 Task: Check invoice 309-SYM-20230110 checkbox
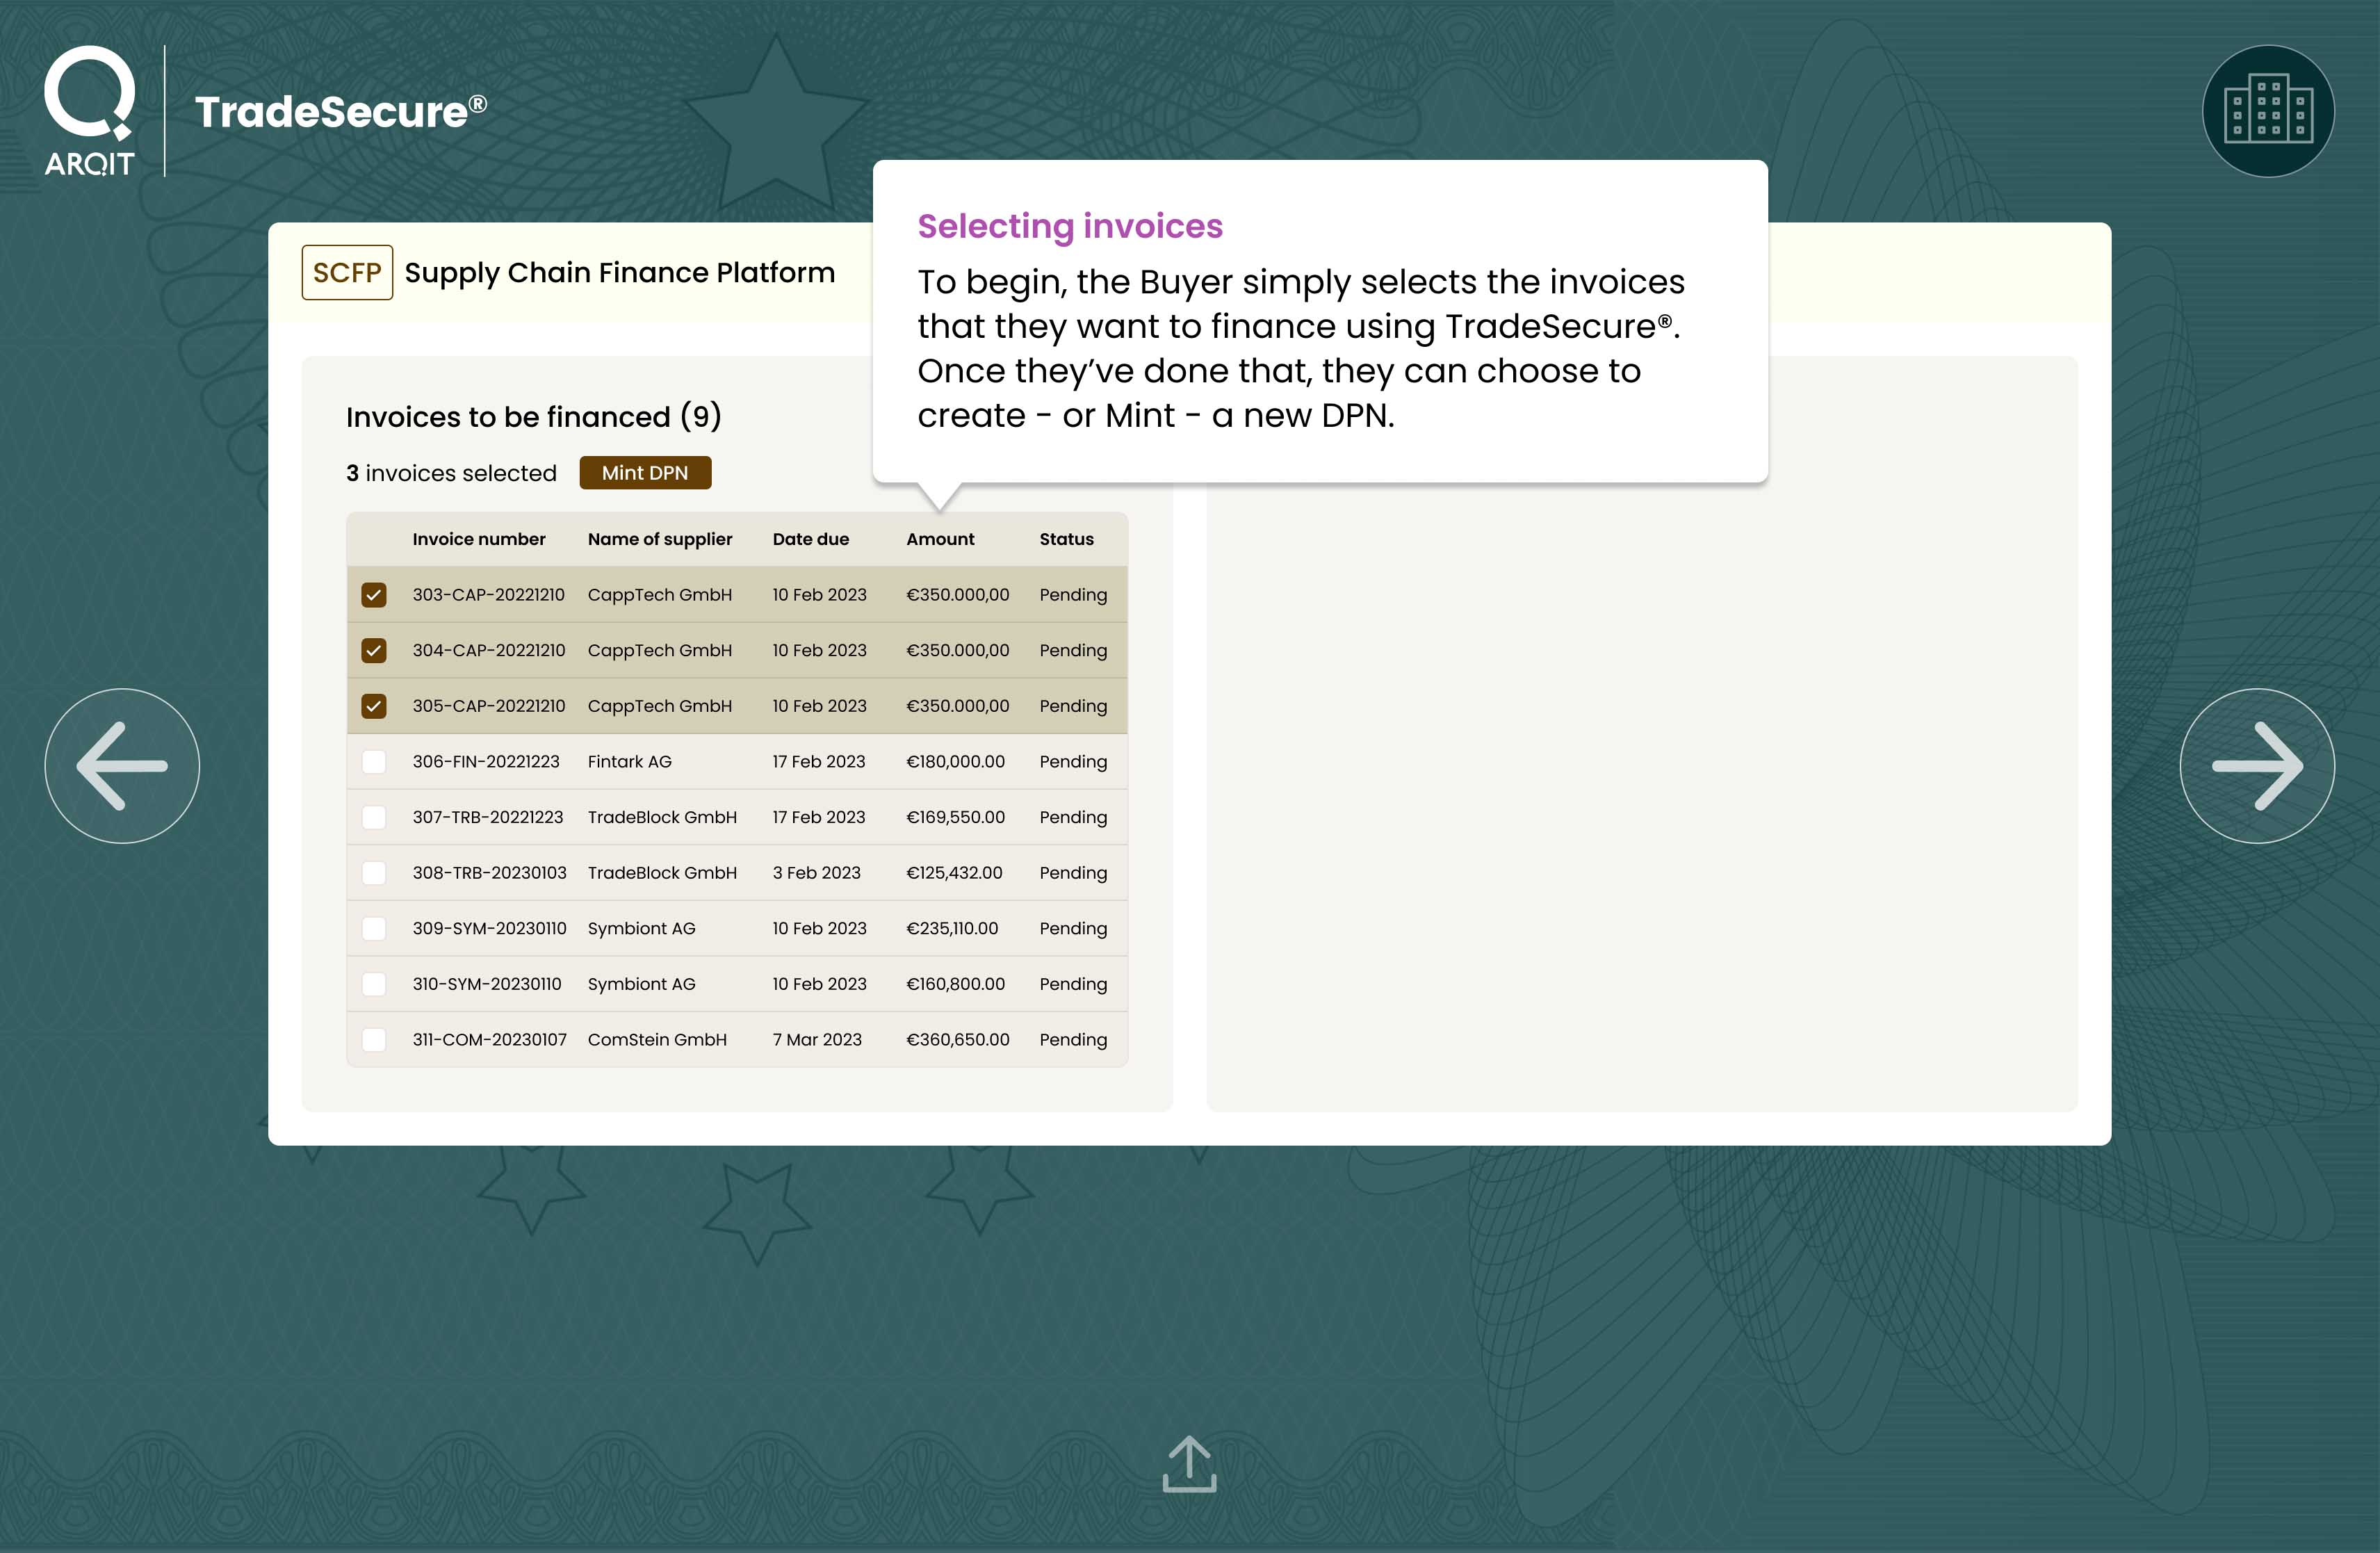[374, 929]
